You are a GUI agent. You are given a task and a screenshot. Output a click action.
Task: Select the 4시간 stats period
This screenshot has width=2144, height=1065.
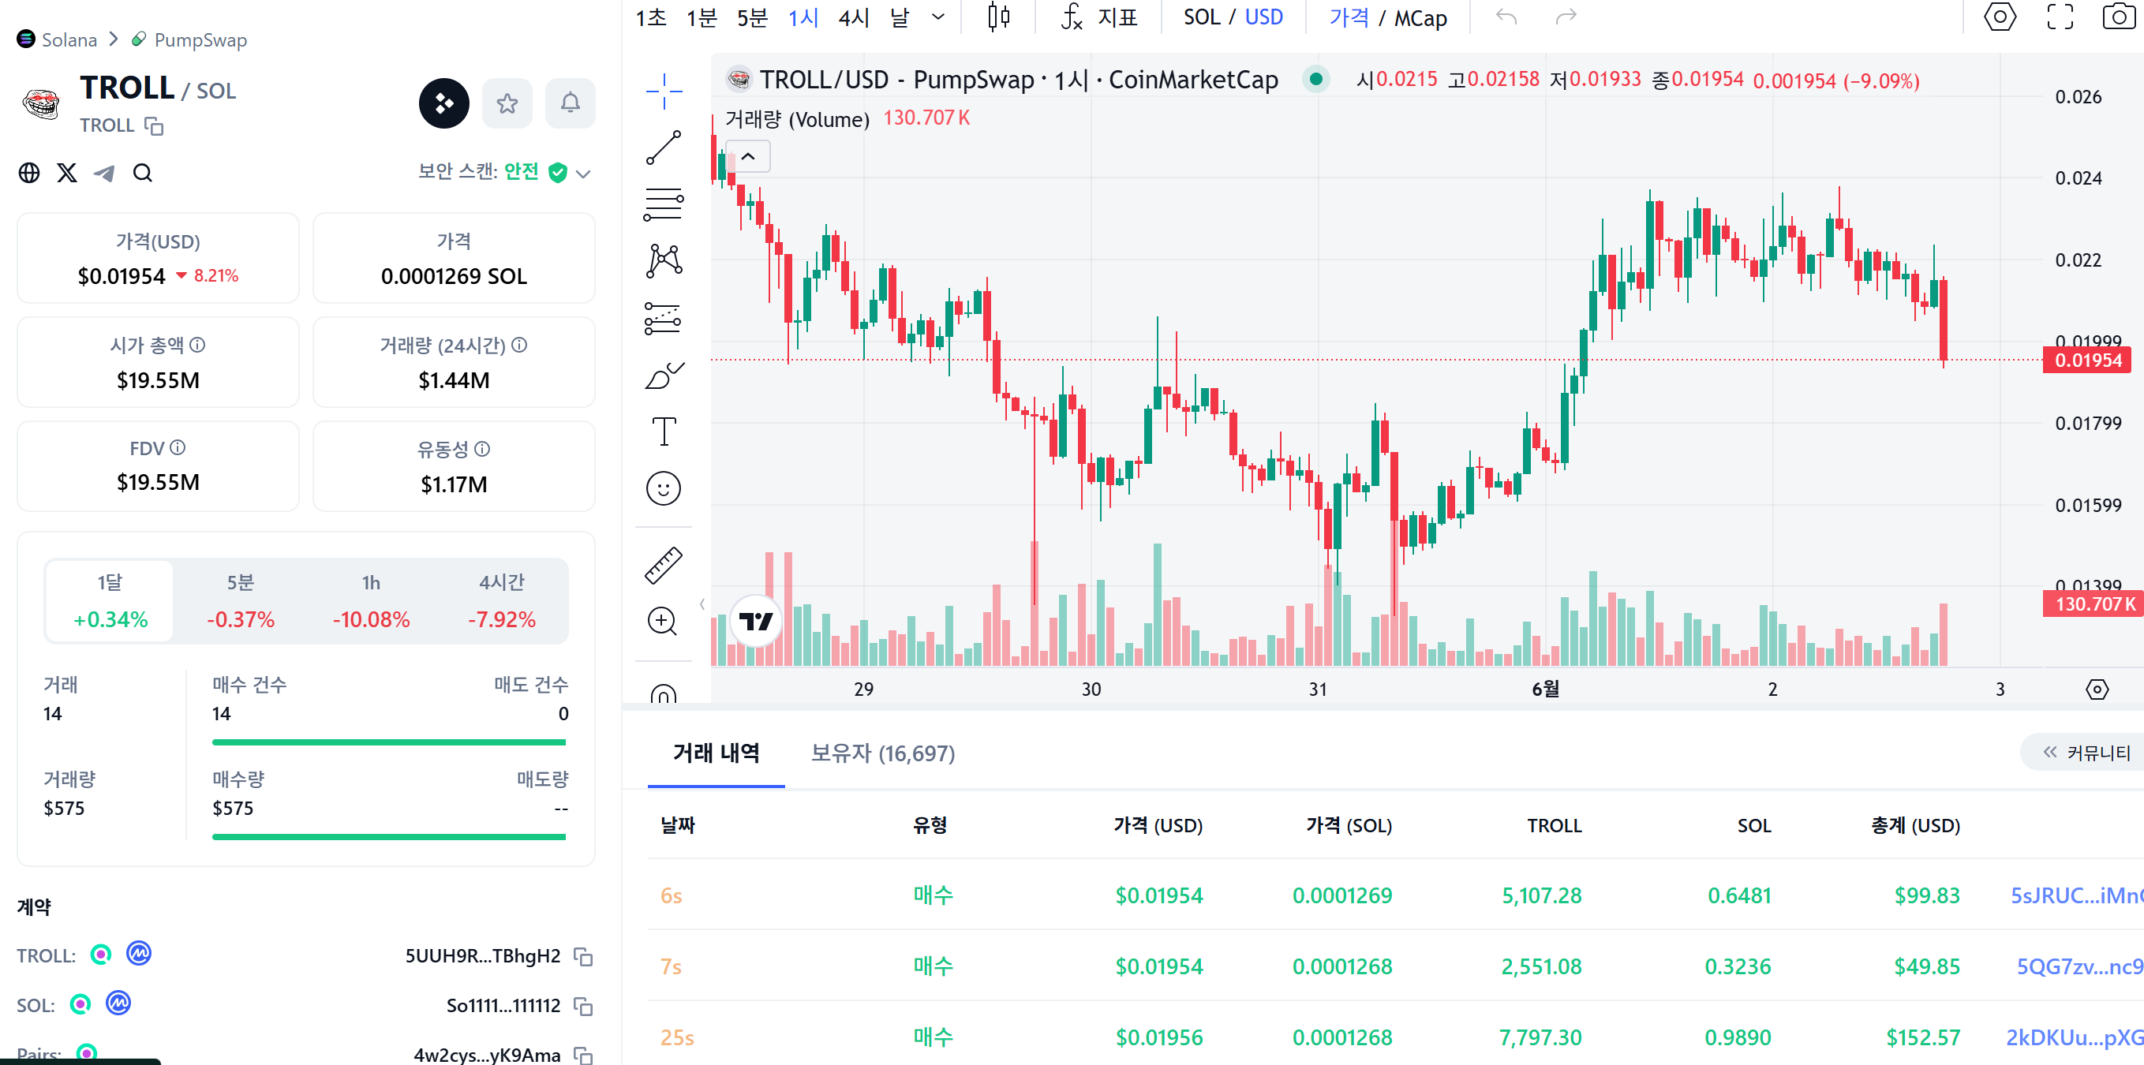pos(502,600)
